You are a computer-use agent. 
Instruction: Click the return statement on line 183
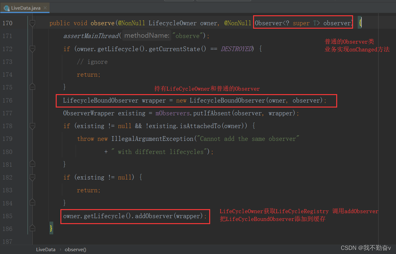tap(89, 190)
